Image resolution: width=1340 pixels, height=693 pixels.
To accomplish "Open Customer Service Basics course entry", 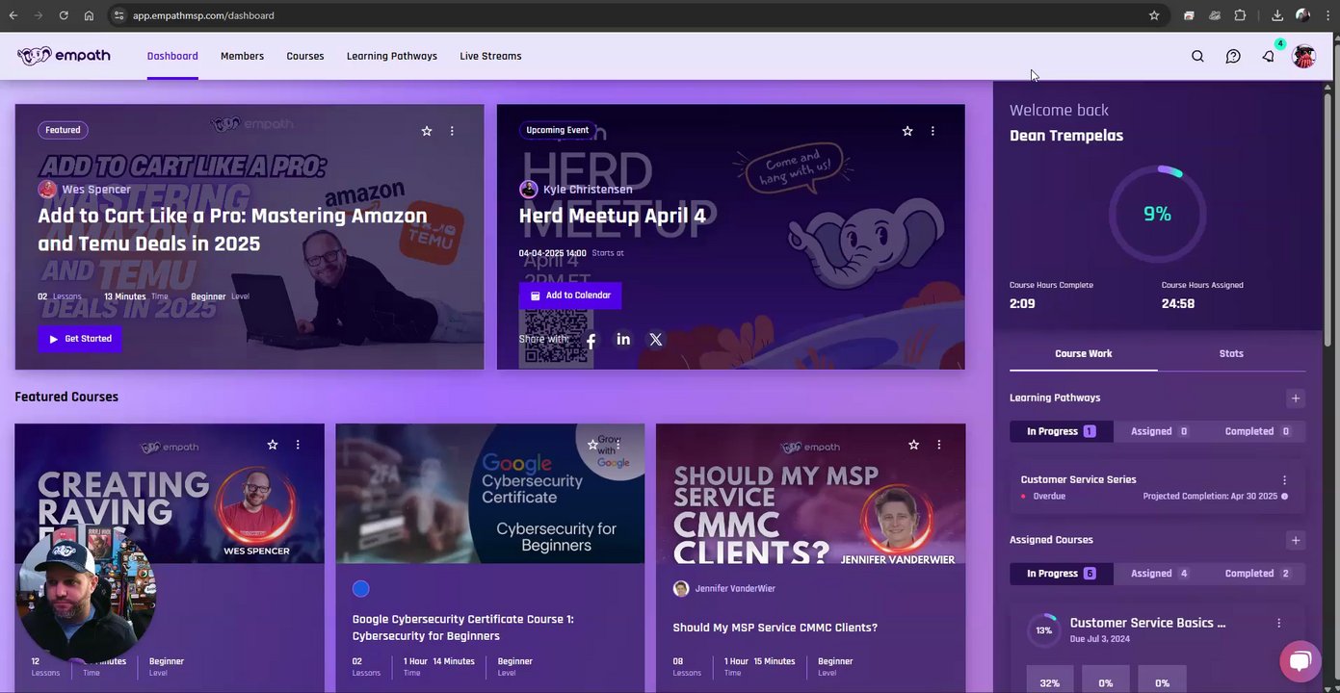I will tap(1147, 623).
